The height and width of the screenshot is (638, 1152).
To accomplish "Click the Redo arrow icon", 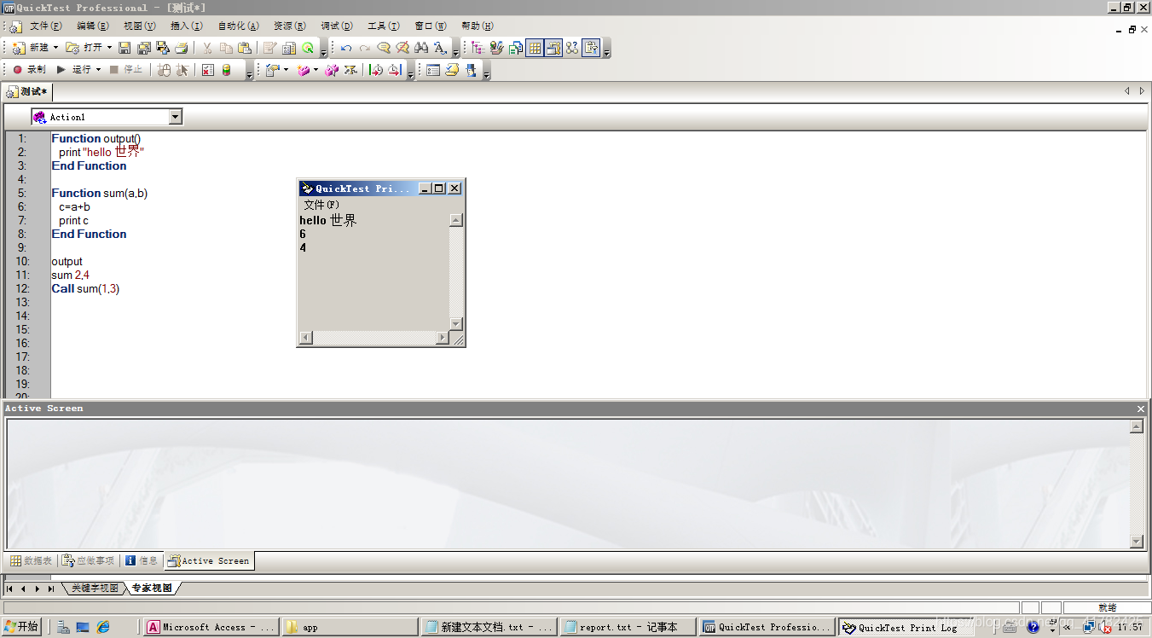I will pos(364,48).
